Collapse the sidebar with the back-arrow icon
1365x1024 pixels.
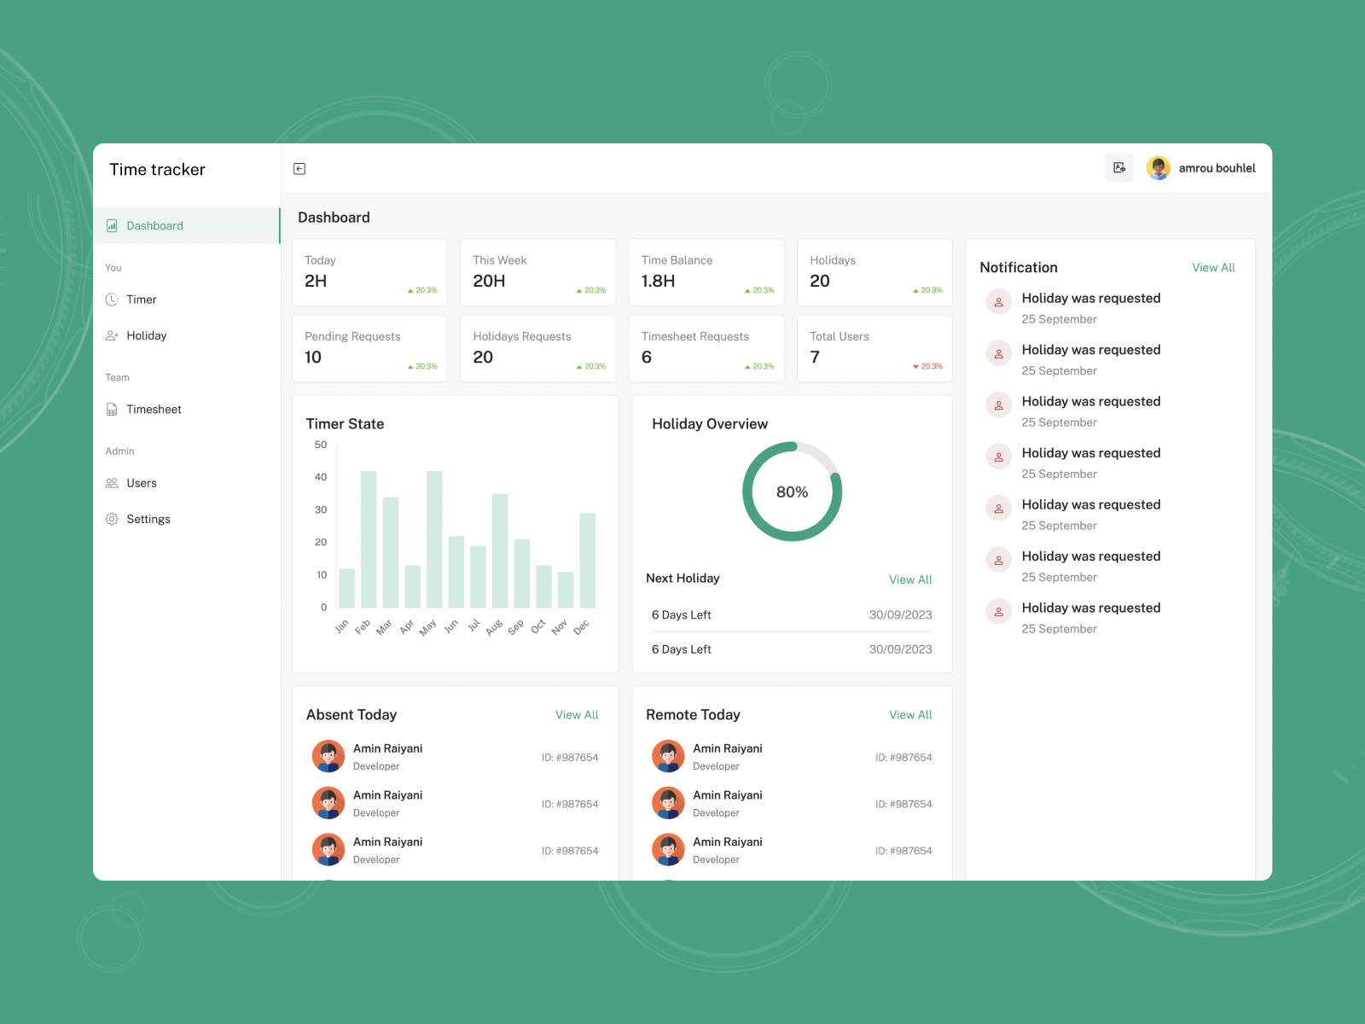tap(299, 168)
